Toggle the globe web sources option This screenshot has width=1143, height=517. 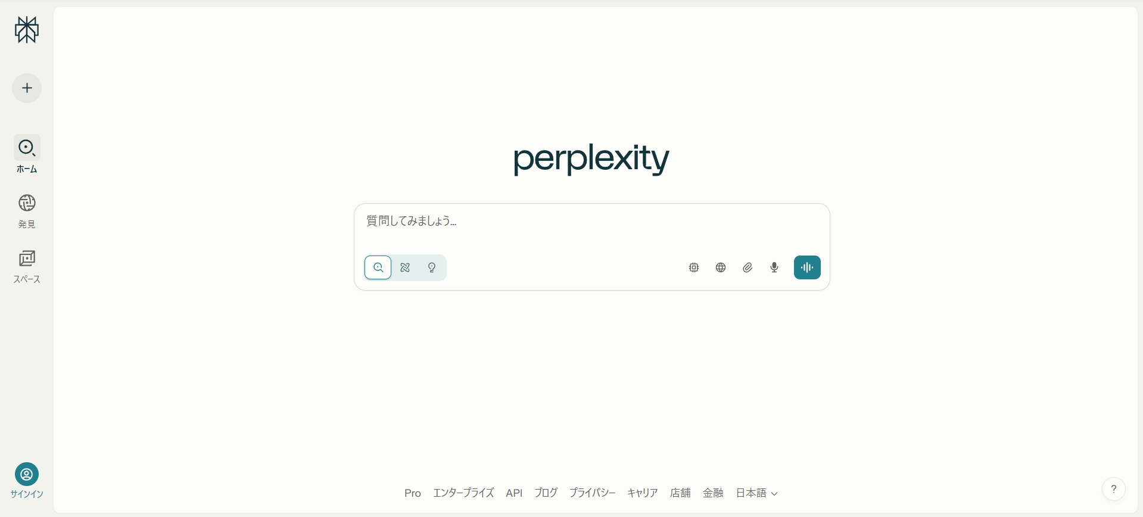tap(720, 267)
